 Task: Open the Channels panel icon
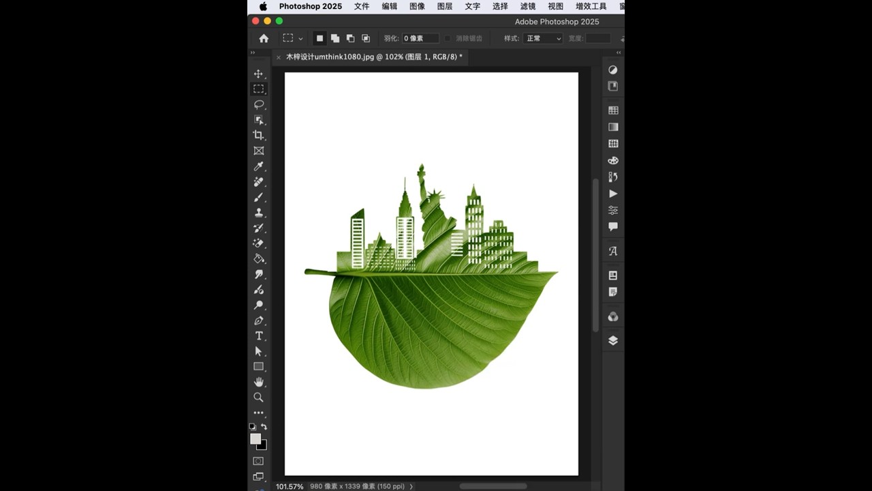click(613, 316)
